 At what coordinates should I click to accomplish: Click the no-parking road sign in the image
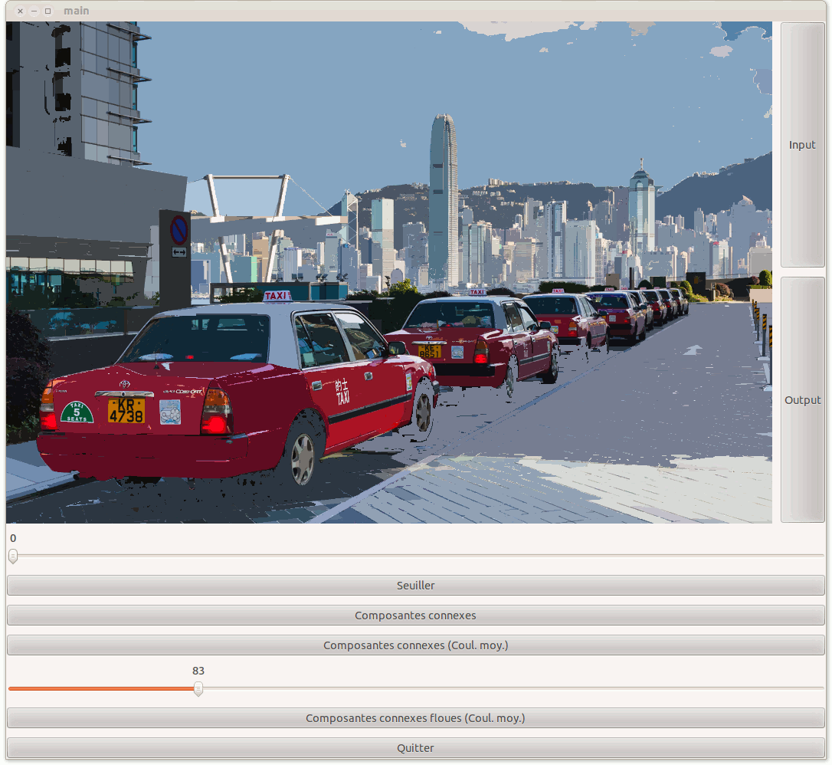coord(179,229)
